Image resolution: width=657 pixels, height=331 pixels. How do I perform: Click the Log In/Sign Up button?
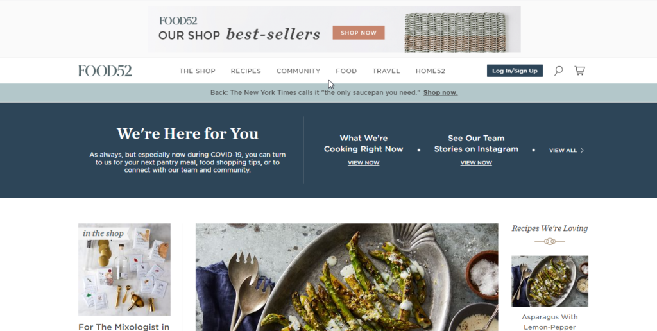[x=515, y=71]
